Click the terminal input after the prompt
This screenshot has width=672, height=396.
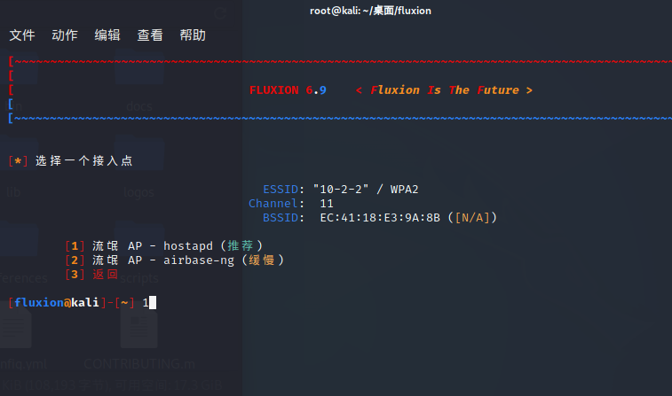(149, 303)
